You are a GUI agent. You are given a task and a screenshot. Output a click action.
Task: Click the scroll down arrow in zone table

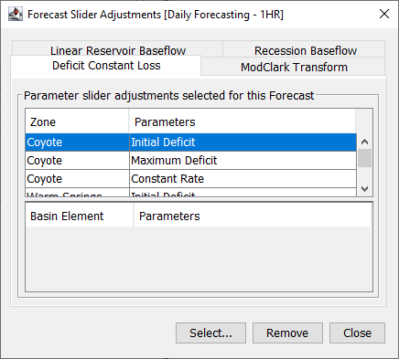point(364,189)
